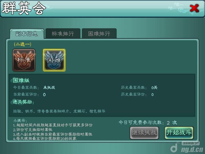Screen dimensions: 205x154
Task: Switch to the 副本信息 tab
Action: click(27, 34)
